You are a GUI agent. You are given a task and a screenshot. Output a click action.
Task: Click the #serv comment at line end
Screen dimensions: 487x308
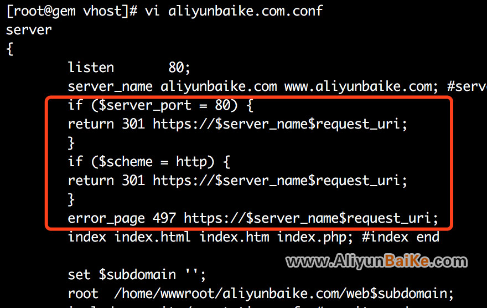[467, 86]
